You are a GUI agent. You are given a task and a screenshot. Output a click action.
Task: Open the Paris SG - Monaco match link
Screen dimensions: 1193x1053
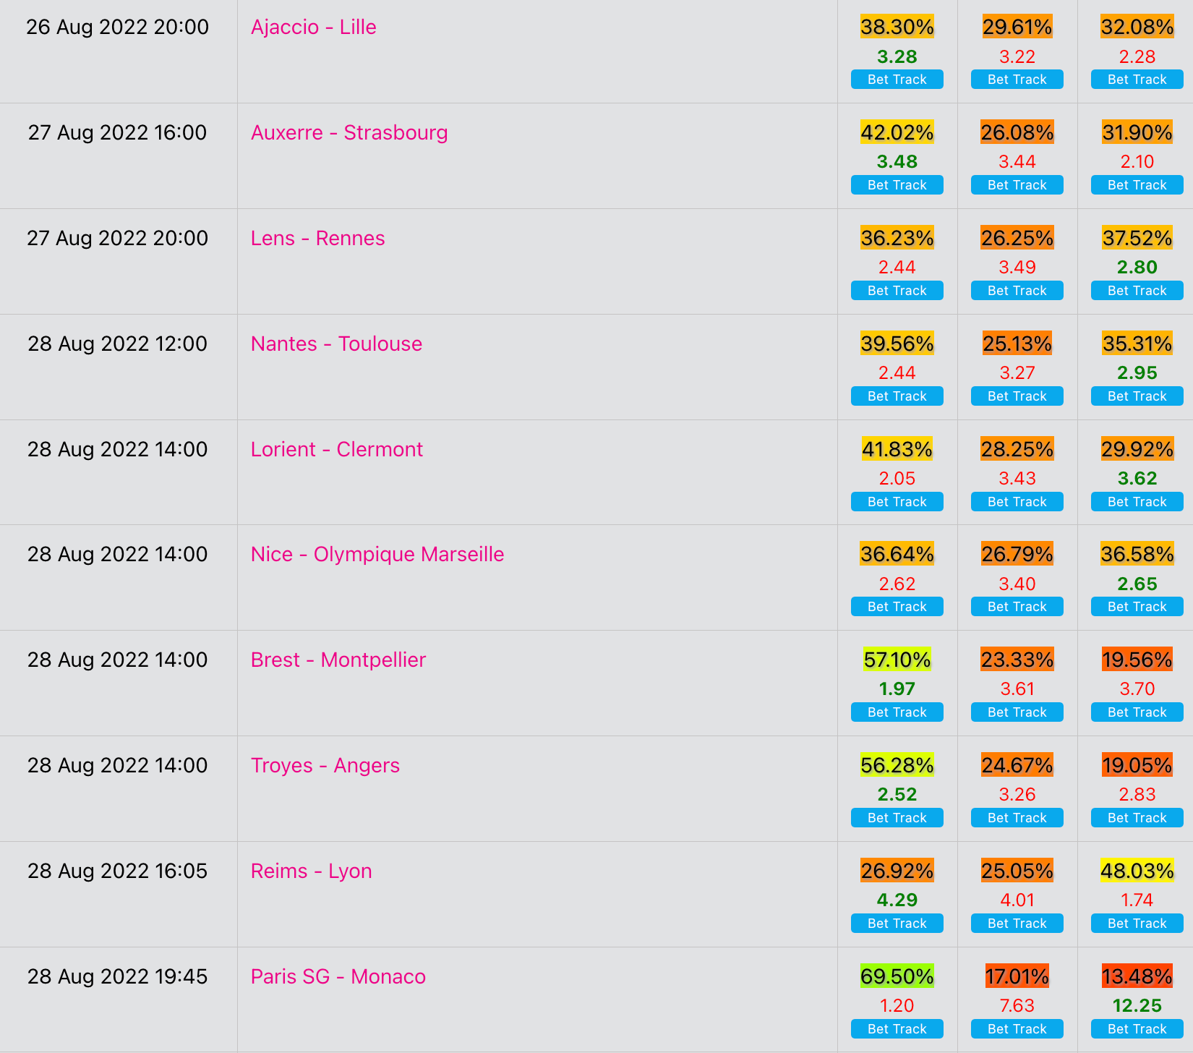click(338, 977)
